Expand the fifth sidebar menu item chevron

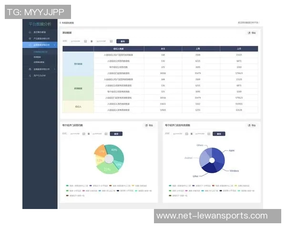(x=55, y=69)
